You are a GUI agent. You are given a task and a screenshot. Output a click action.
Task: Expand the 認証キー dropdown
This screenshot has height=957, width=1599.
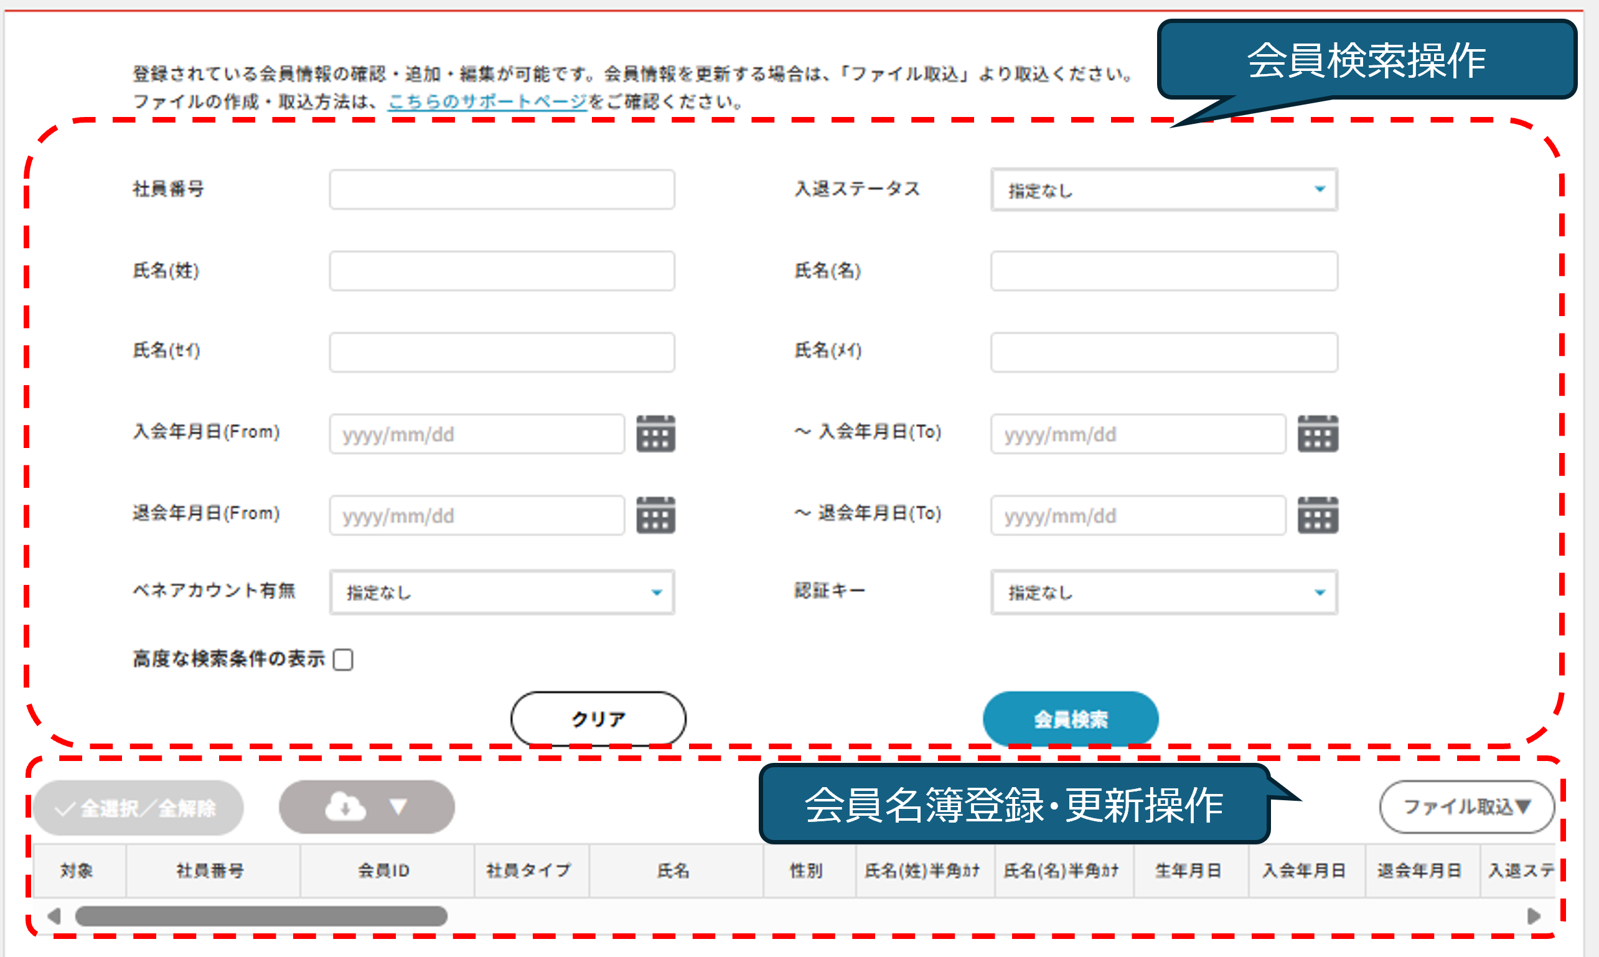pos(1163,592)
